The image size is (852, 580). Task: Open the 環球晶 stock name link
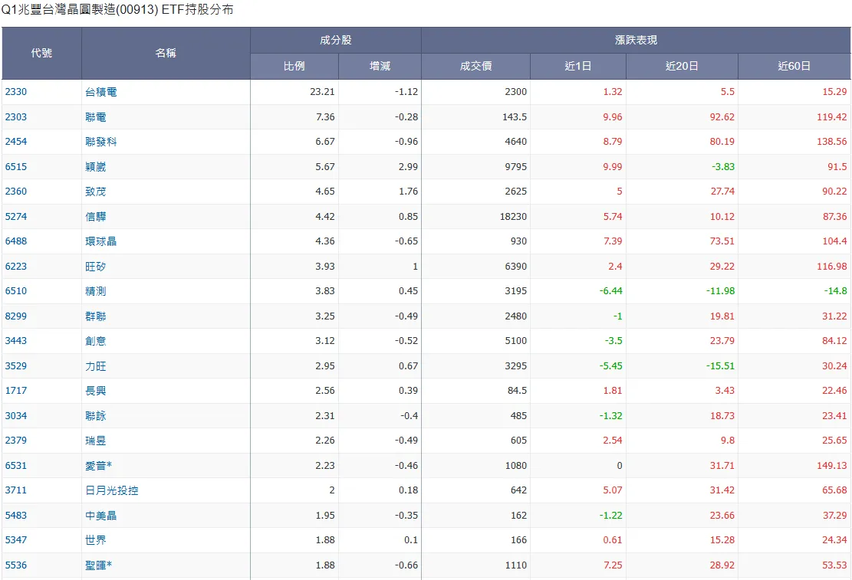point(101,241)
